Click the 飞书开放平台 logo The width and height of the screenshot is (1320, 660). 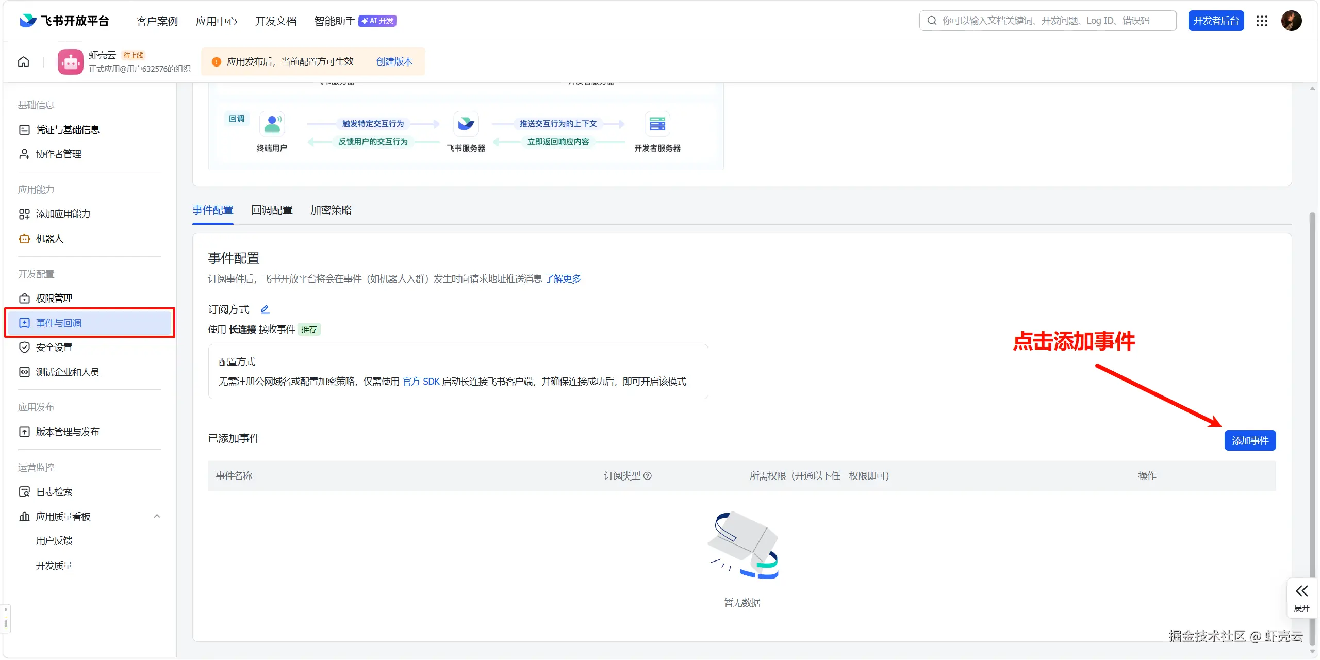coord(64,21)
